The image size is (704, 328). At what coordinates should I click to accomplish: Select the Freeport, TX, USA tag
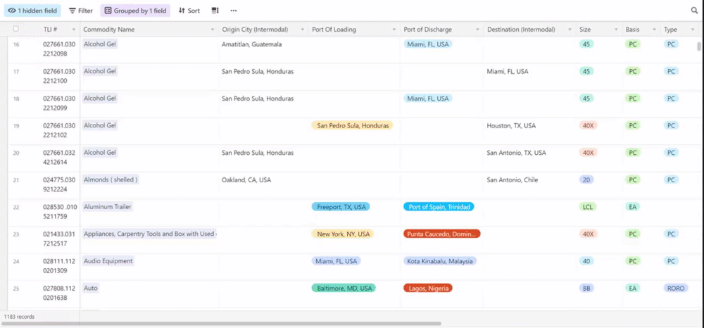[341, 207]
